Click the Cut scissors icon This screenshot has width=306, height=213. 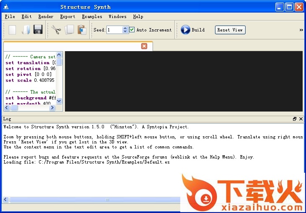click(x=56, y=30)
